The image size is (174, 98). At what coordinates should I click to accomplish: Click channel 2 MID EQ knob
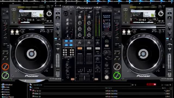pyautogui.click(x=89, y=29)
